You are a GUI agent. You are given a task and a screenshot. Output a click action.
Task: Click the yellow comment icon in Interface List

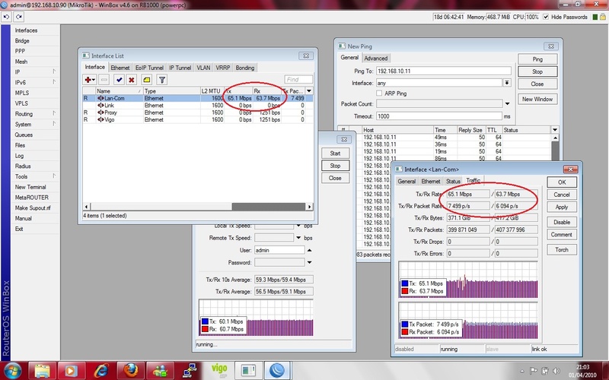click(146, 79)
